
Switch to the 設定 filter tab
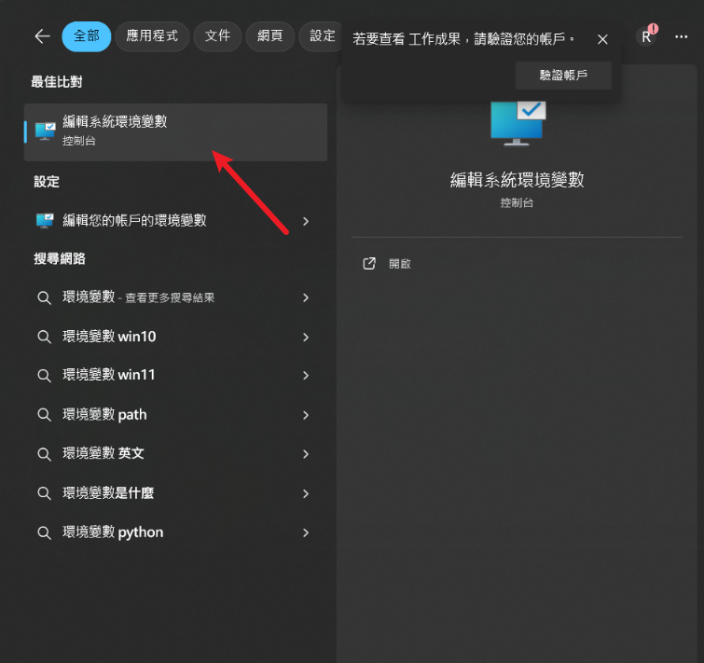(322, 36)
